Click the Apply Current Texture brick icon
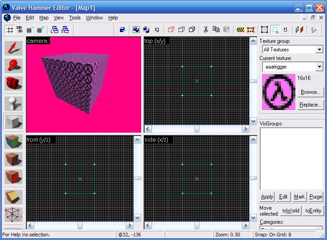This screenshot has width=327, height=240. pyautogui.click(x=14, y=159)
